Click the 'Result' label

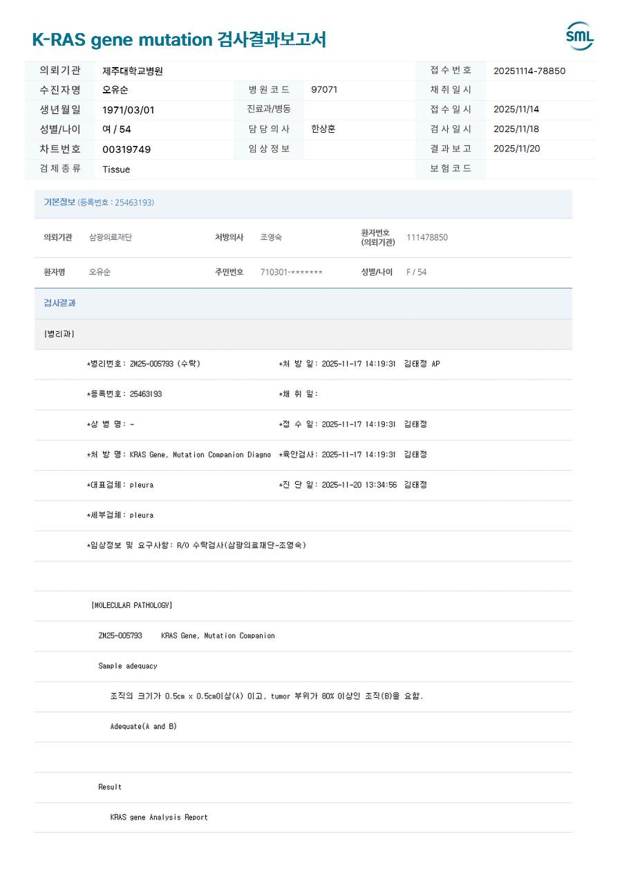point(110,788)
